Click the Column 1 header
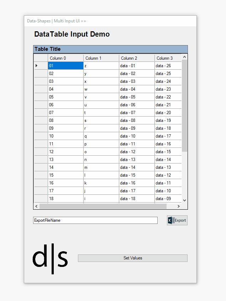Viewport: 226px width, 301px height. coord(101,58)
